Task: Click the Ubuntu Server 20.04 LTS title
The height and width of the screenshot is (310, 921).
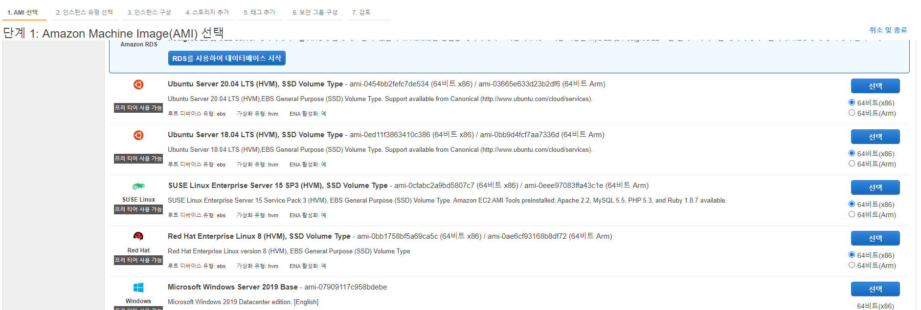Action: point(255,84)
